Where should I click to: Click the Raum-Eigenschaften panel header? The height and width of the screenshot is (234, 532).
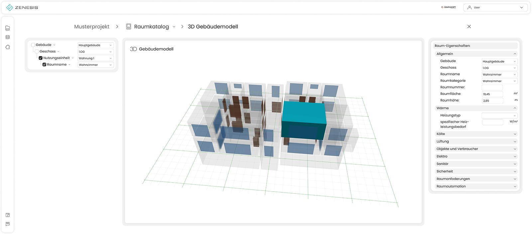pyautogui.click(x=476, y=46)
